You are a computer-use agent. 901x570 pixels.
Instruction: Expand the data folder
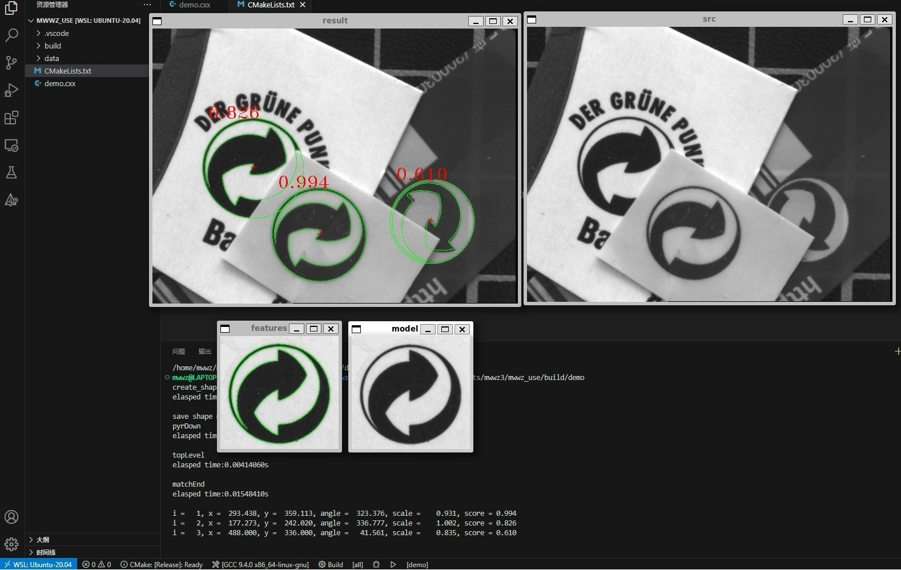pyautogui.click(x=87, y=58)
